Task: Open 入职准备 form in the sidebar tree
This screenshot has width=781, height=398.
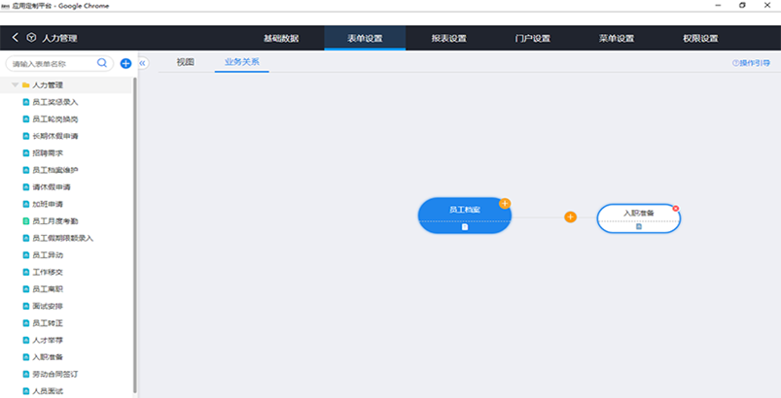Action: (48, 357)
